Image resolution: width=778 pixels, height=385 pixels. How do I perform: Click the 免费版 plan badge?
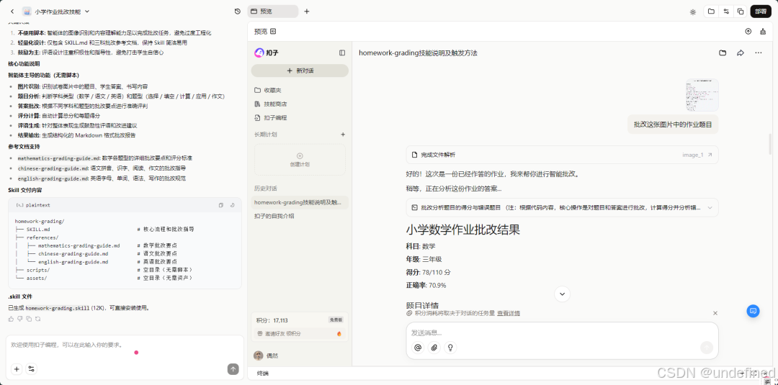click(336, 320)
